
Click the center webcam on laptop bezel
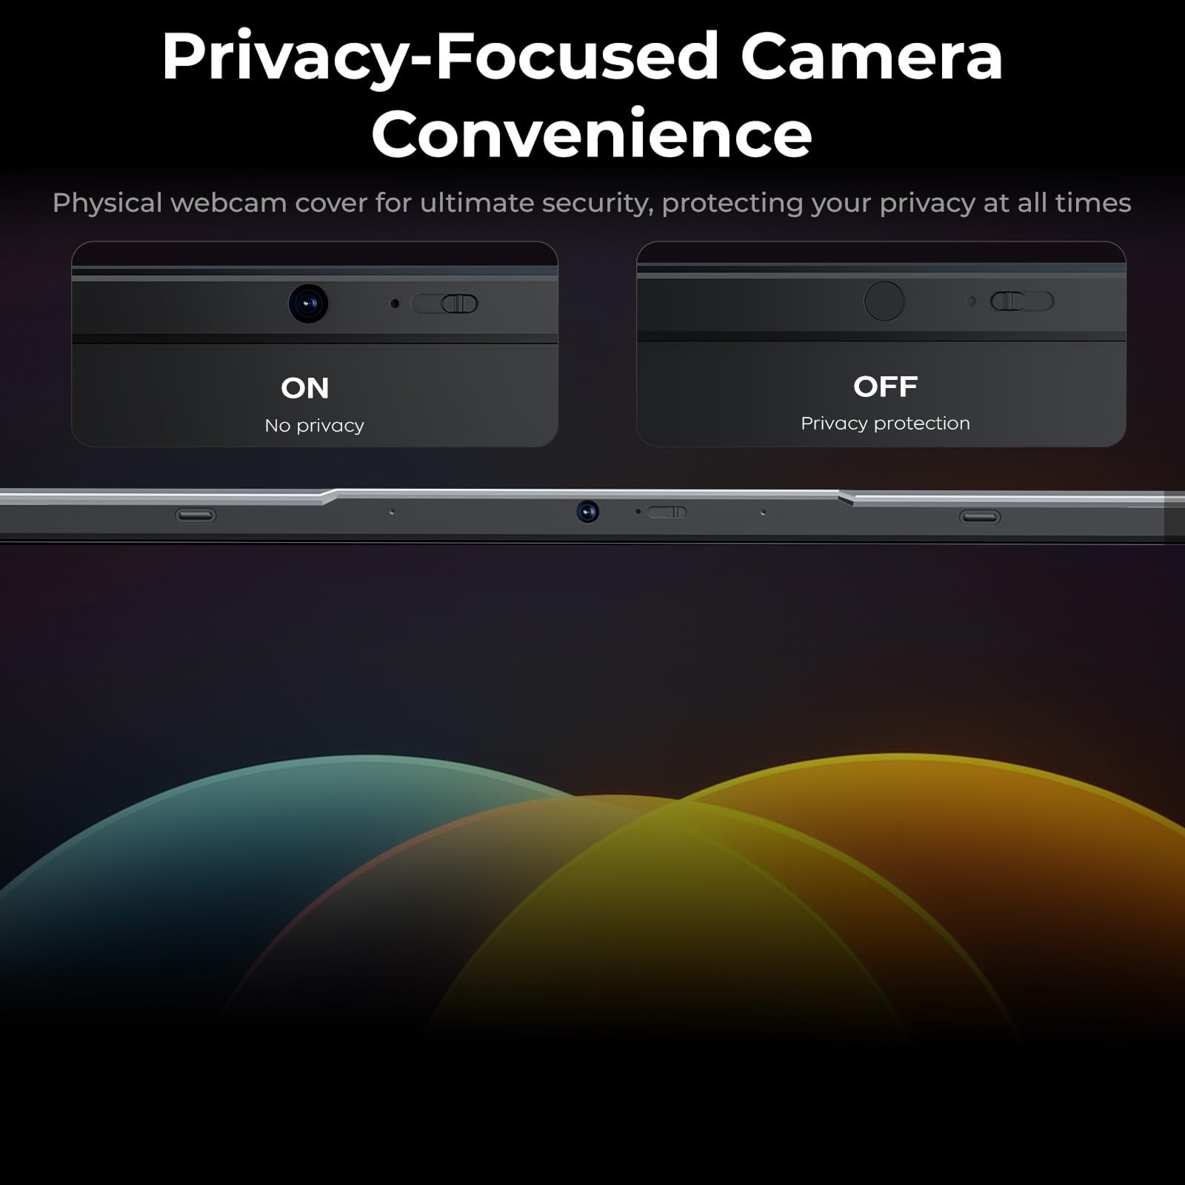[x=587, y=512]
